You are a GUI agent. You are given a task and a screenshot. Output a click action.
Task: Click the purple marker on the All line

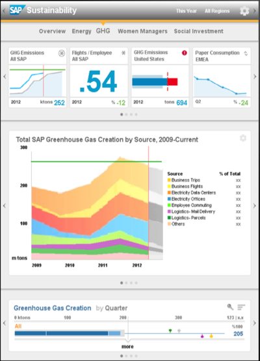(202, 336)
